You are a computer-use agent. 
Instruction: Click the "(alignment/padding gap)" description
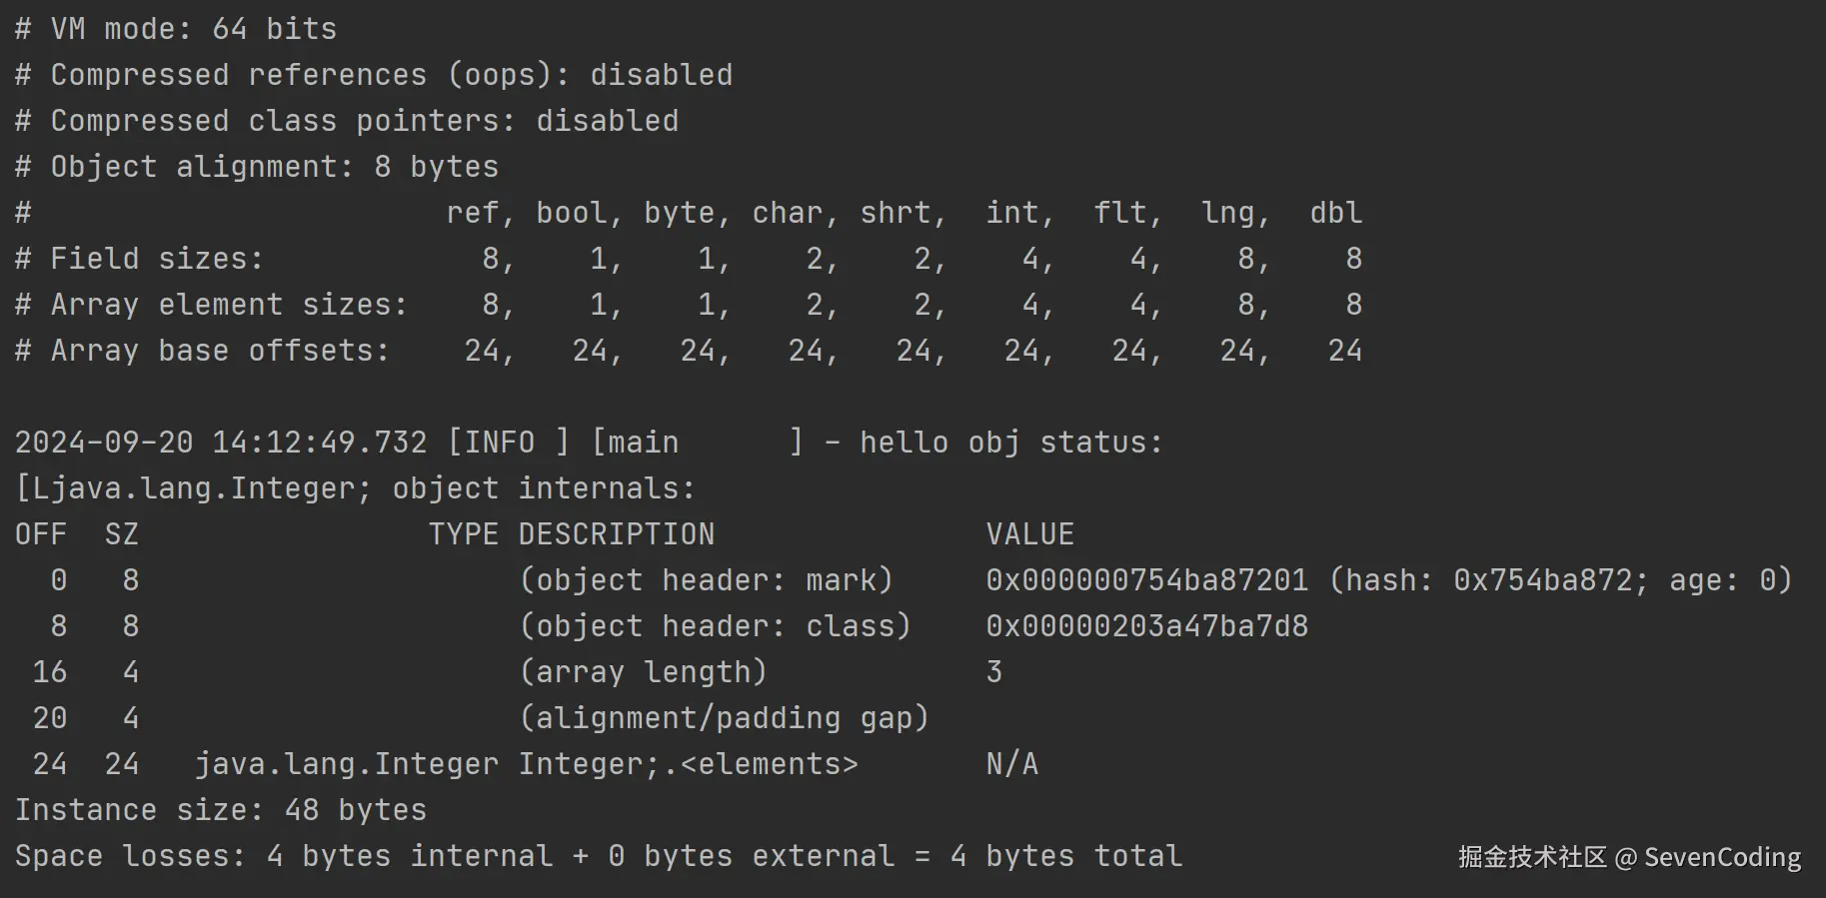coord(724,718)
